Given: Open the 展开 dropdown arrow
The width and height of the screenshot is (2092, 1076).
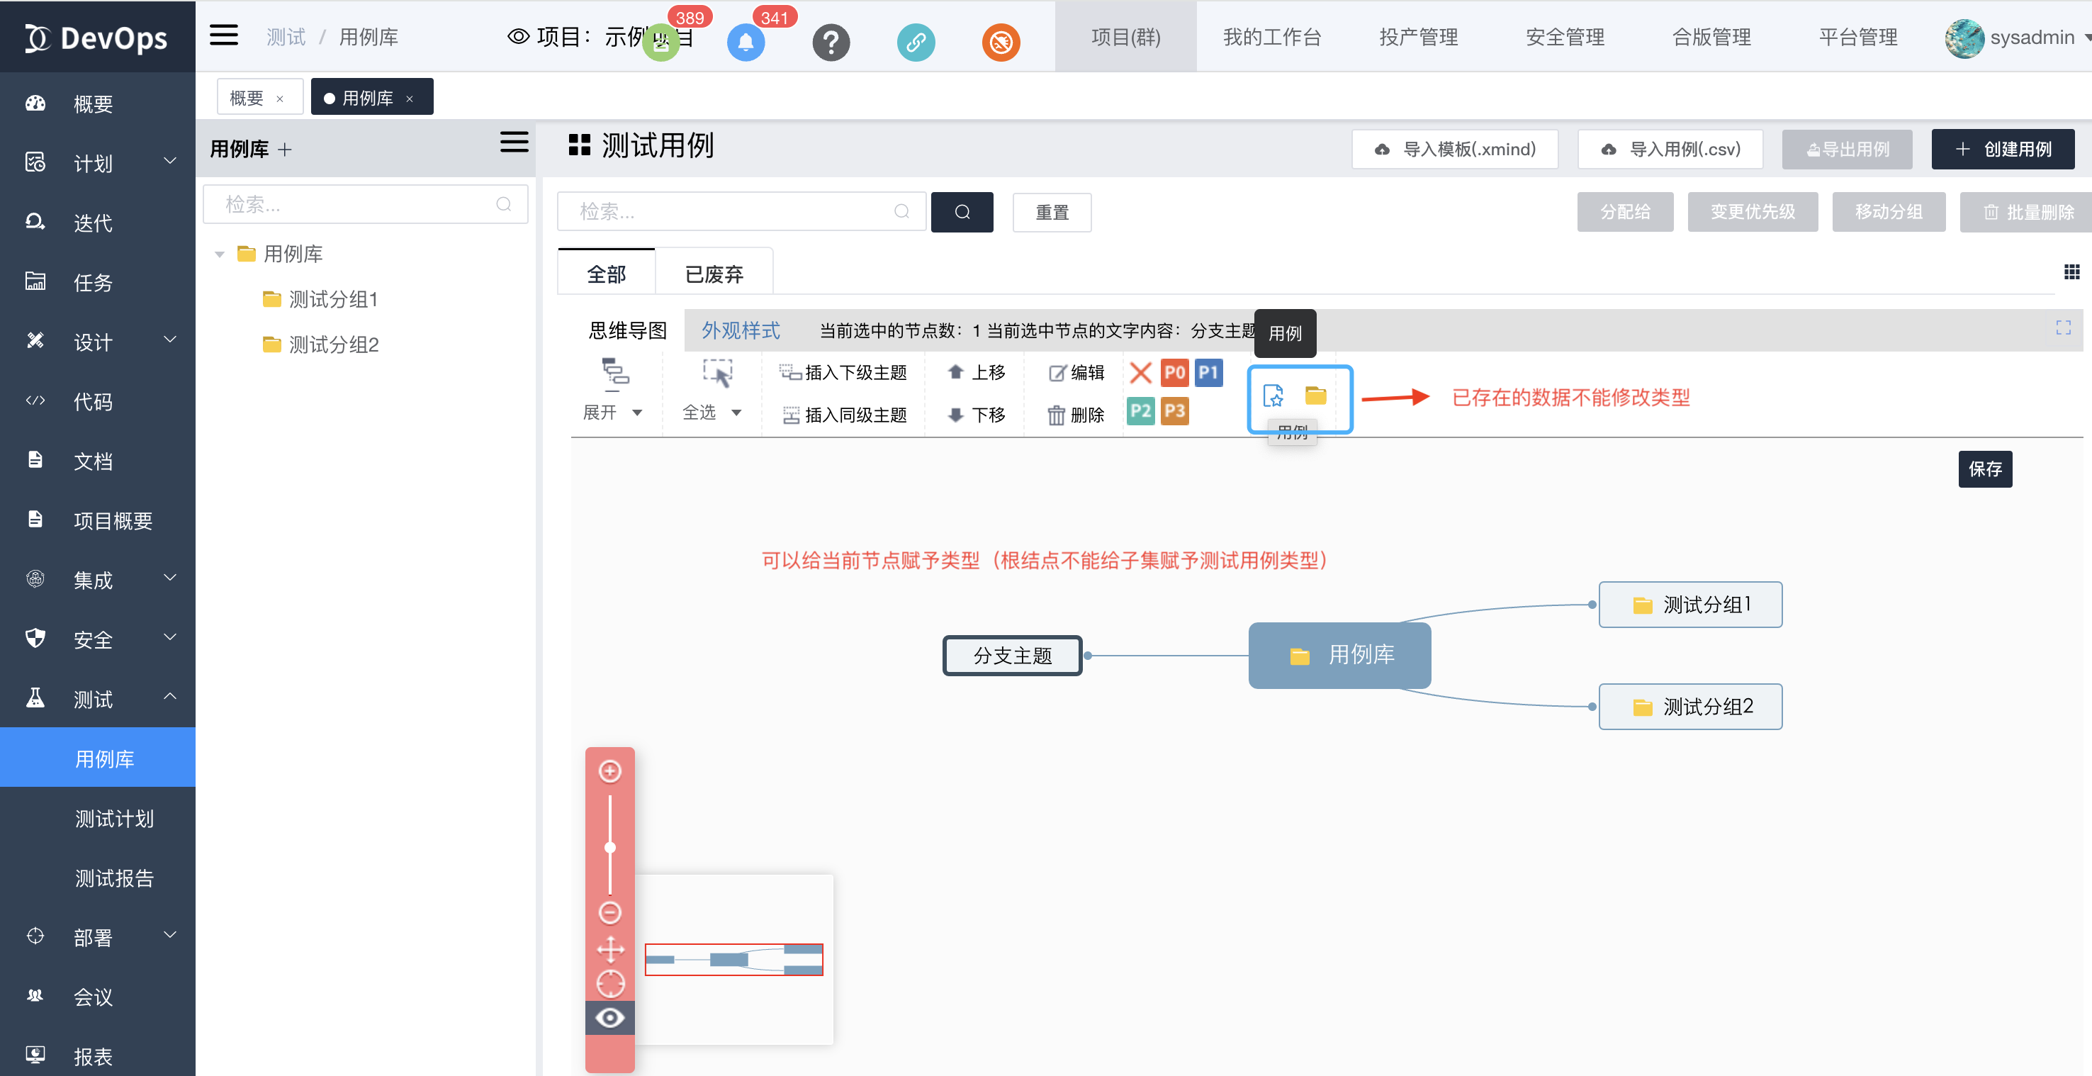Looking at the screenshot, I should 638,413.
